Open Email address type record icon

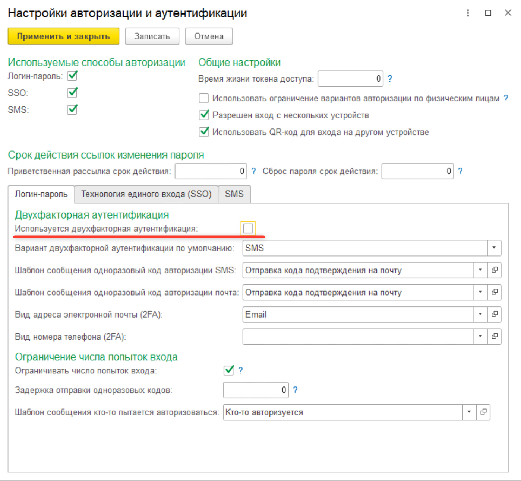(x=494, y=314)
